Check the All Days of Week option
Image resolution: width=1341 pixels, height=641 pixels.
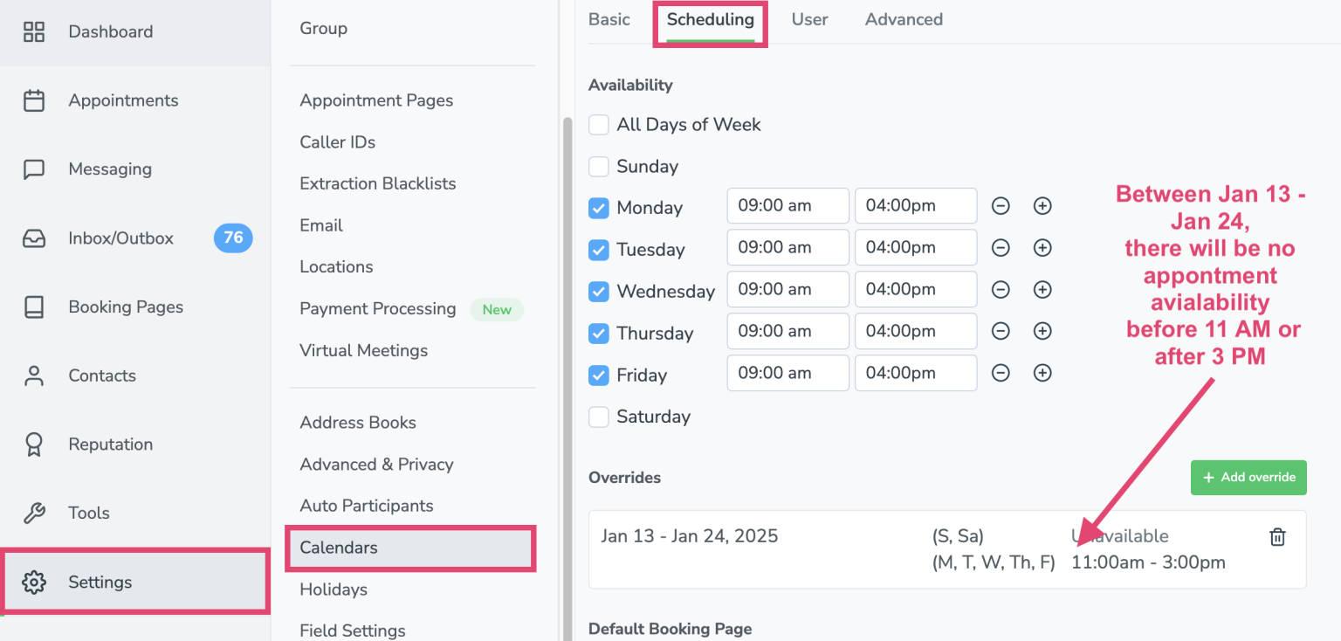pyautogui.click(x=599, y=125)
